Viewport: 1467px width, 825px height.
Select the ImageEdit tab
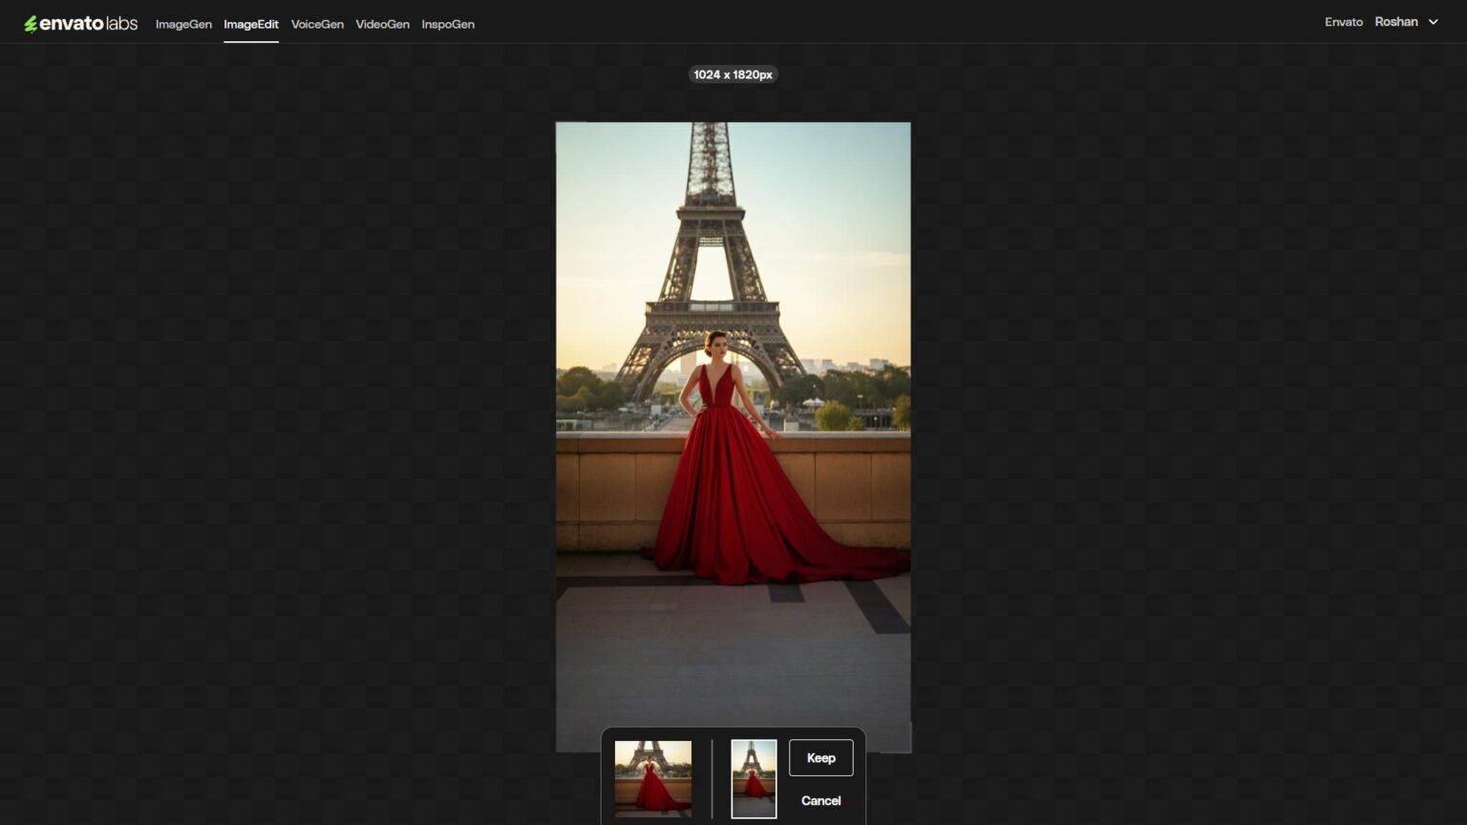[x=251, y=24]
